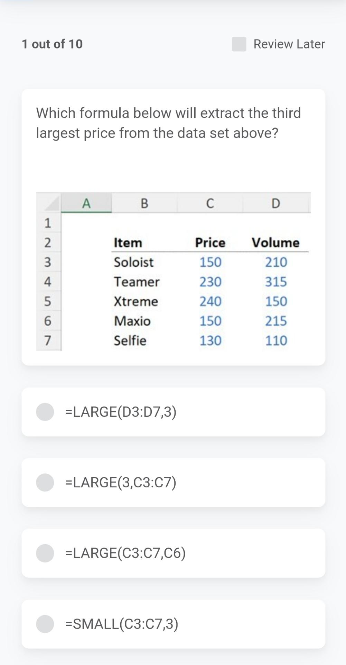The height and width of the screenshot is (665, 346).
Task: Click row number 3 in the spreadsheet
Action: pyautogui.click(x=48, y=262)
